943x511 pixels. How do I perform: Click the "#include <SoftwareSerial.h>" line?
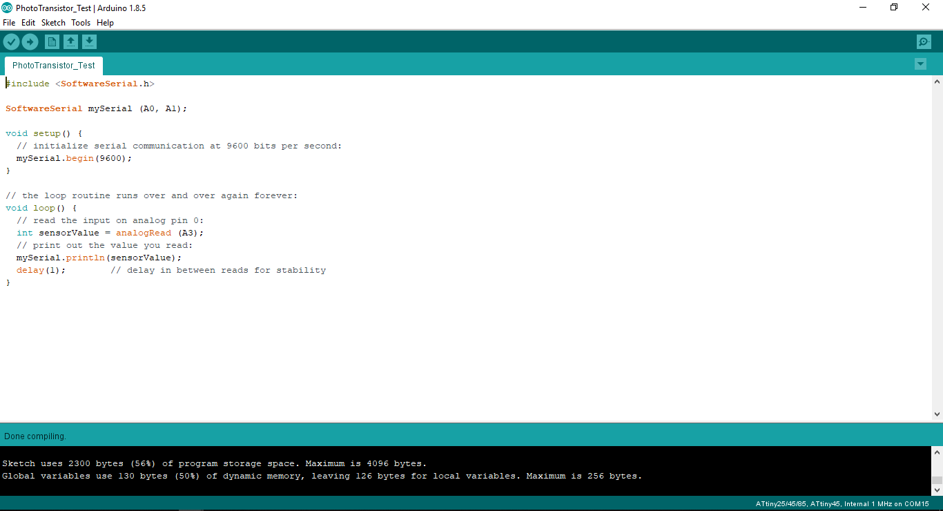point(80,84)
